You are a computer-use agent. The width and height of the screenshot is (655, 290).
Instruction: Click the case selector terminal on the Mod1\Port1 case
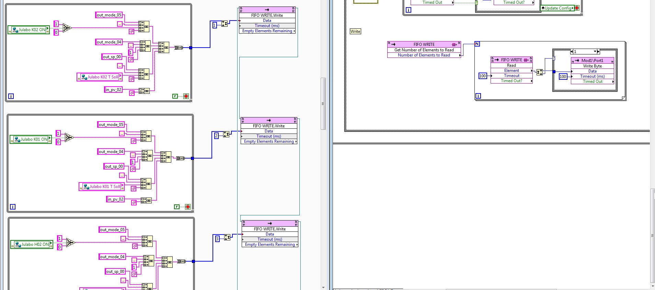[x=554, y=59]
